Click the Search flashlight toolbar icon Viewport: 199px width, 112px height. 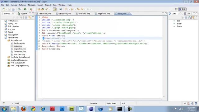tap(47, 9)
